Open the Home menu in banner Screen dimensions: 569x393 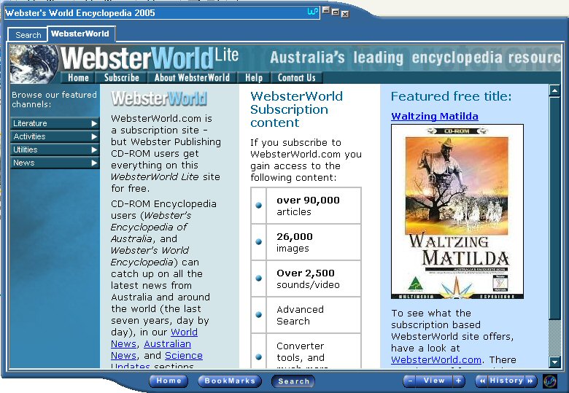pos(78,77)
